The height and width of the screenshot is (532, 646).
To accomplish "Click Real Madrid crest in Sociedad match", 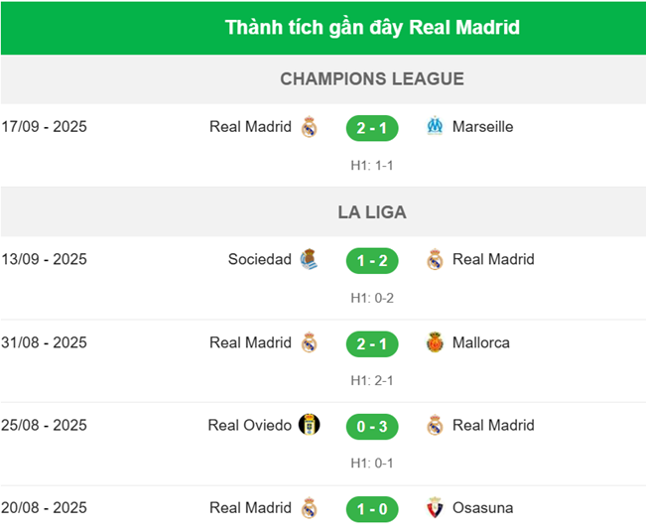I will coord(435,260).
